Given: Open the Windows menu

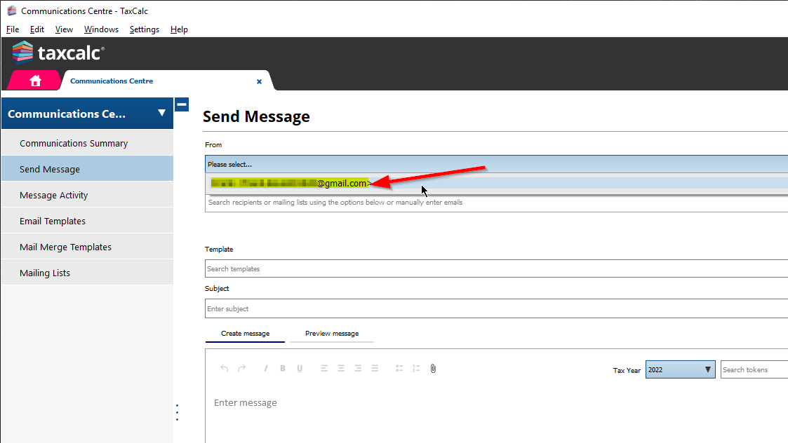Looking at the screenshot, I should (101, 29).
